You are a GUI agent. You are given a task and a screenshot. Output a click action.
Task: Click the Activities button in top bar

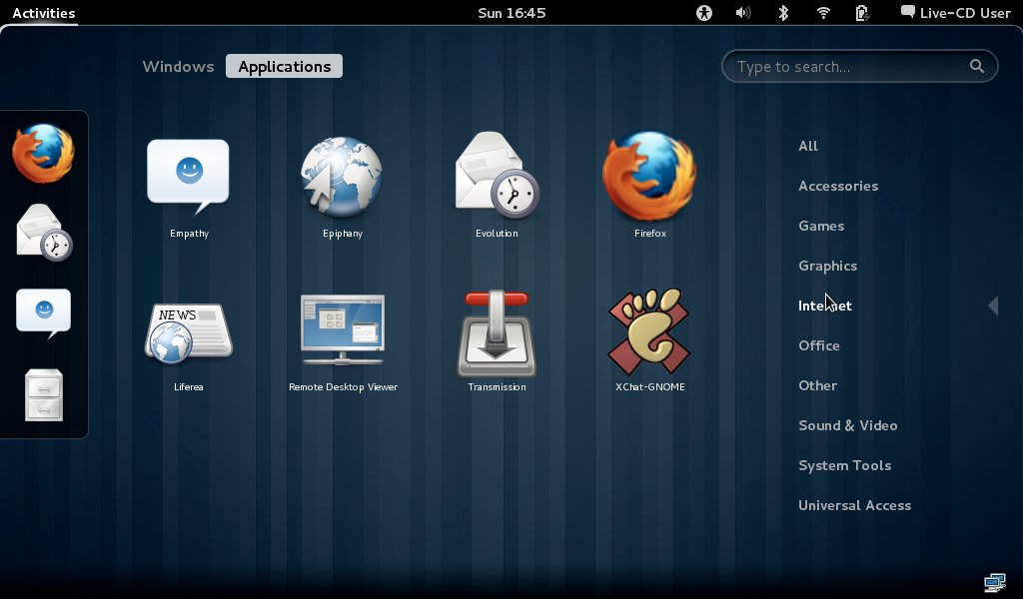click(43, 13)
